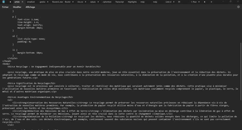Click 'Réduction des Émissions de Gaz' strong text
The width and height of the screenshot is (242, 130).
[x=58, y=111]
